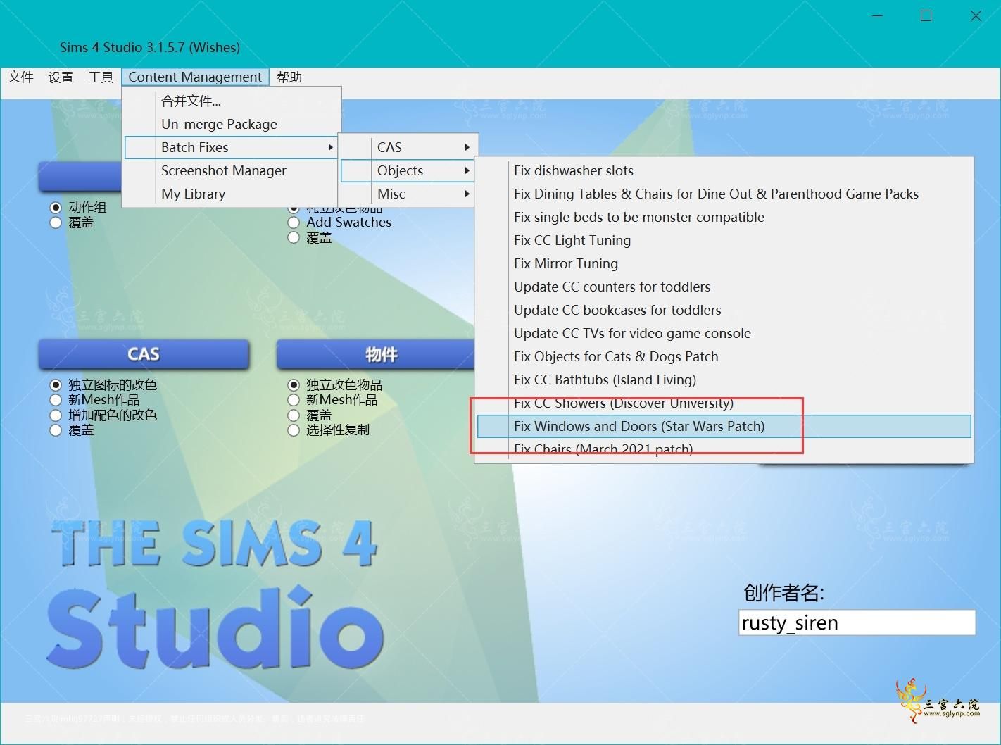Screen dimensions: 1001x745
Task: Expand the Objects batch fixes submenu
Action: tap(408, 170)
